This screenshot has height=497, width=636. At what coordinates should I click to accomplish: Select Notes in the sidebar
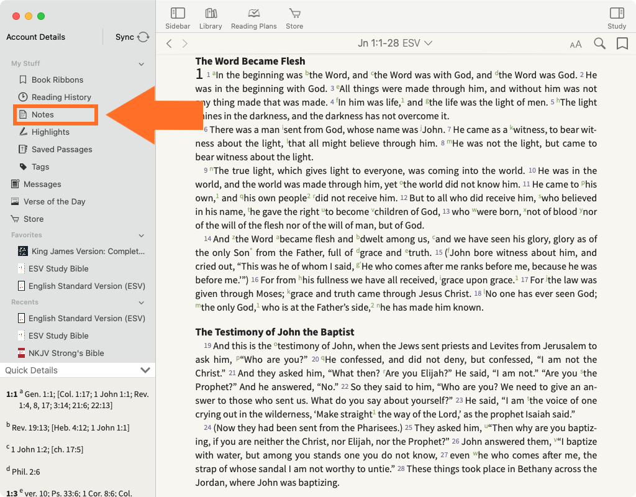[43, 115]
